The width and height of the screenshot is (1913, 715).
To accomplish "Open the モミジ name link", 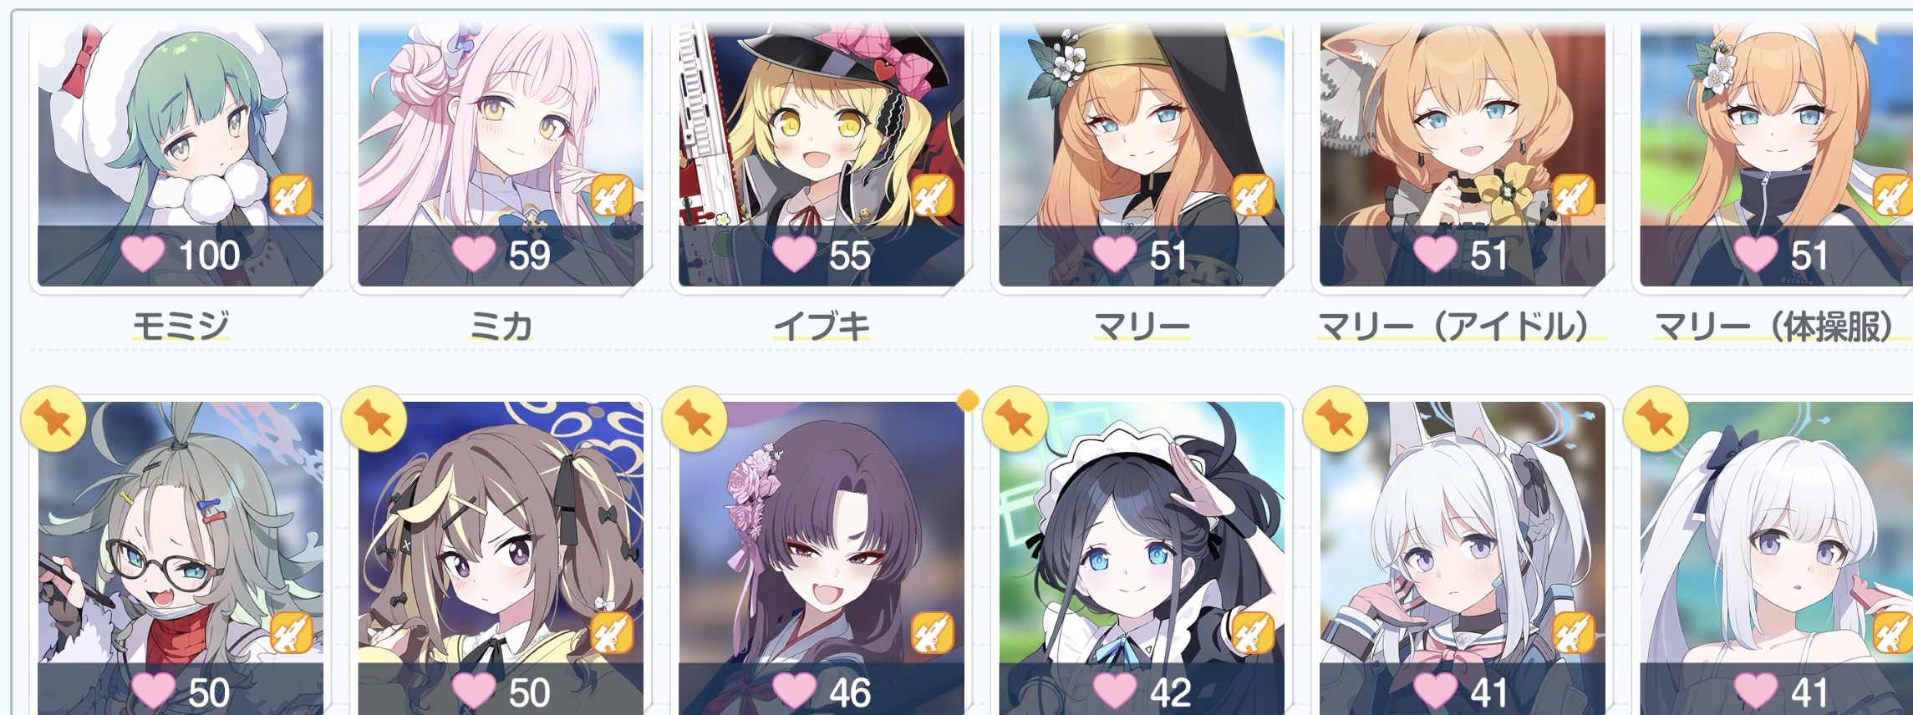I will click(x=181, y=325).
